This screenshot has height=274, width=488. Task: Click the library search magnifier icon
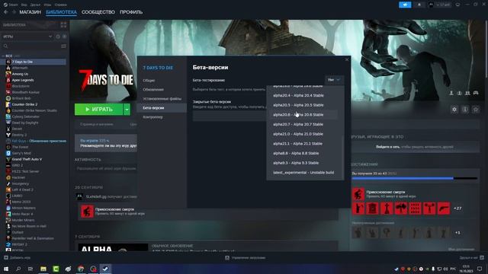click(x=5, y=46)
